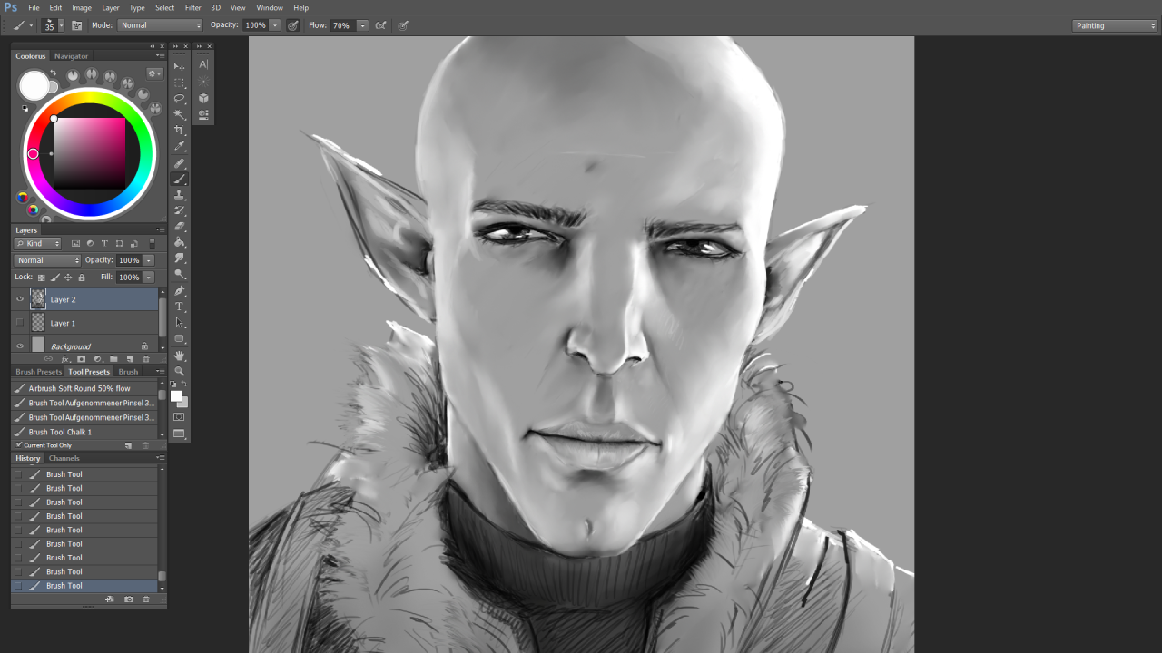Select the Eyedropper tool
Screen dimensions: 1162x653
click(x=179, y=146)
